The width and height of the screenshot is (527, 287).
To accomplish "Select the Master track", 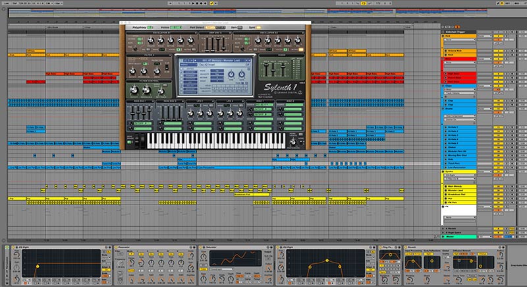I will click(x=455, y=236).
